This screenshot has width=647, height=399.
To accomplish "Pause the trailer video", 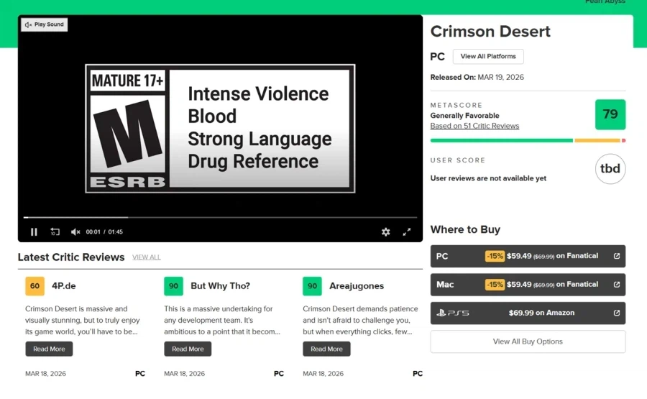I will pyautogui.click(x=34, y=231).
